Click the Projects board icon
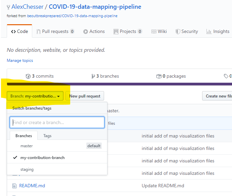 [116, 32]
